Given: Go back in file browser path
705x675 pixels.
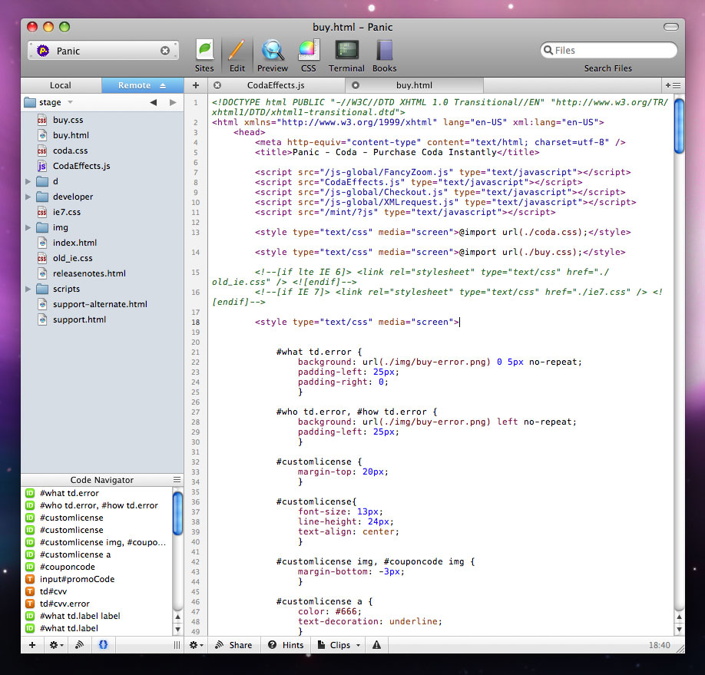Looking at the screenshot, I should pos(154,103).
